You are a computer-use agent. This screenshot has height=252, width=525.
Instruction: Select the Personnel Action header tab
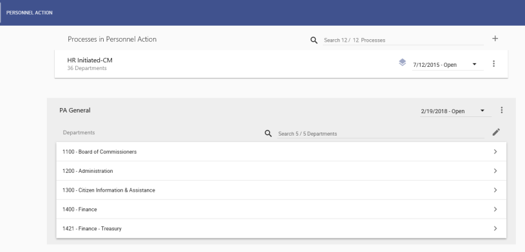[x=30, y=13]
